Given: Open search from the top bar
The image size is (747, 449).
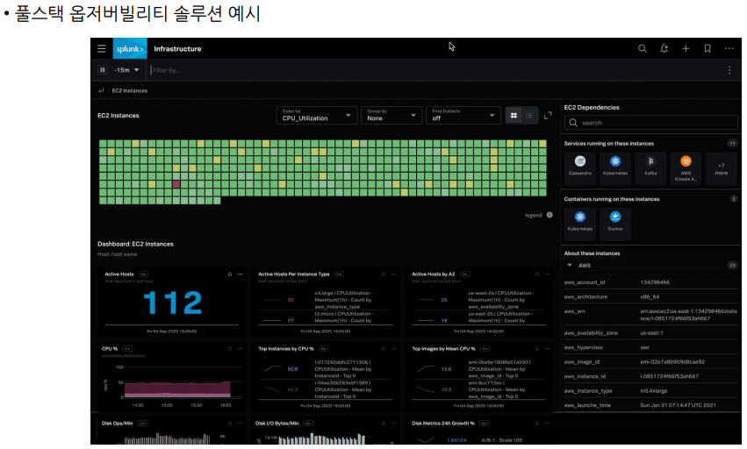Looking at the screenshot, I should tap(643, 48).
